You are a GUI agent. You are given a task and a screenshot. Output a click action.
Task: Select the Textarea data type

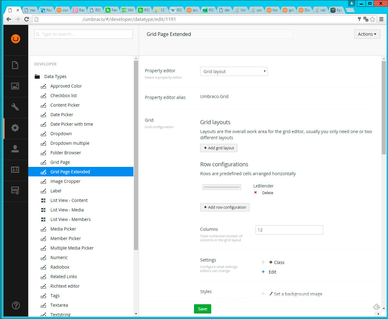coord(59,305)
